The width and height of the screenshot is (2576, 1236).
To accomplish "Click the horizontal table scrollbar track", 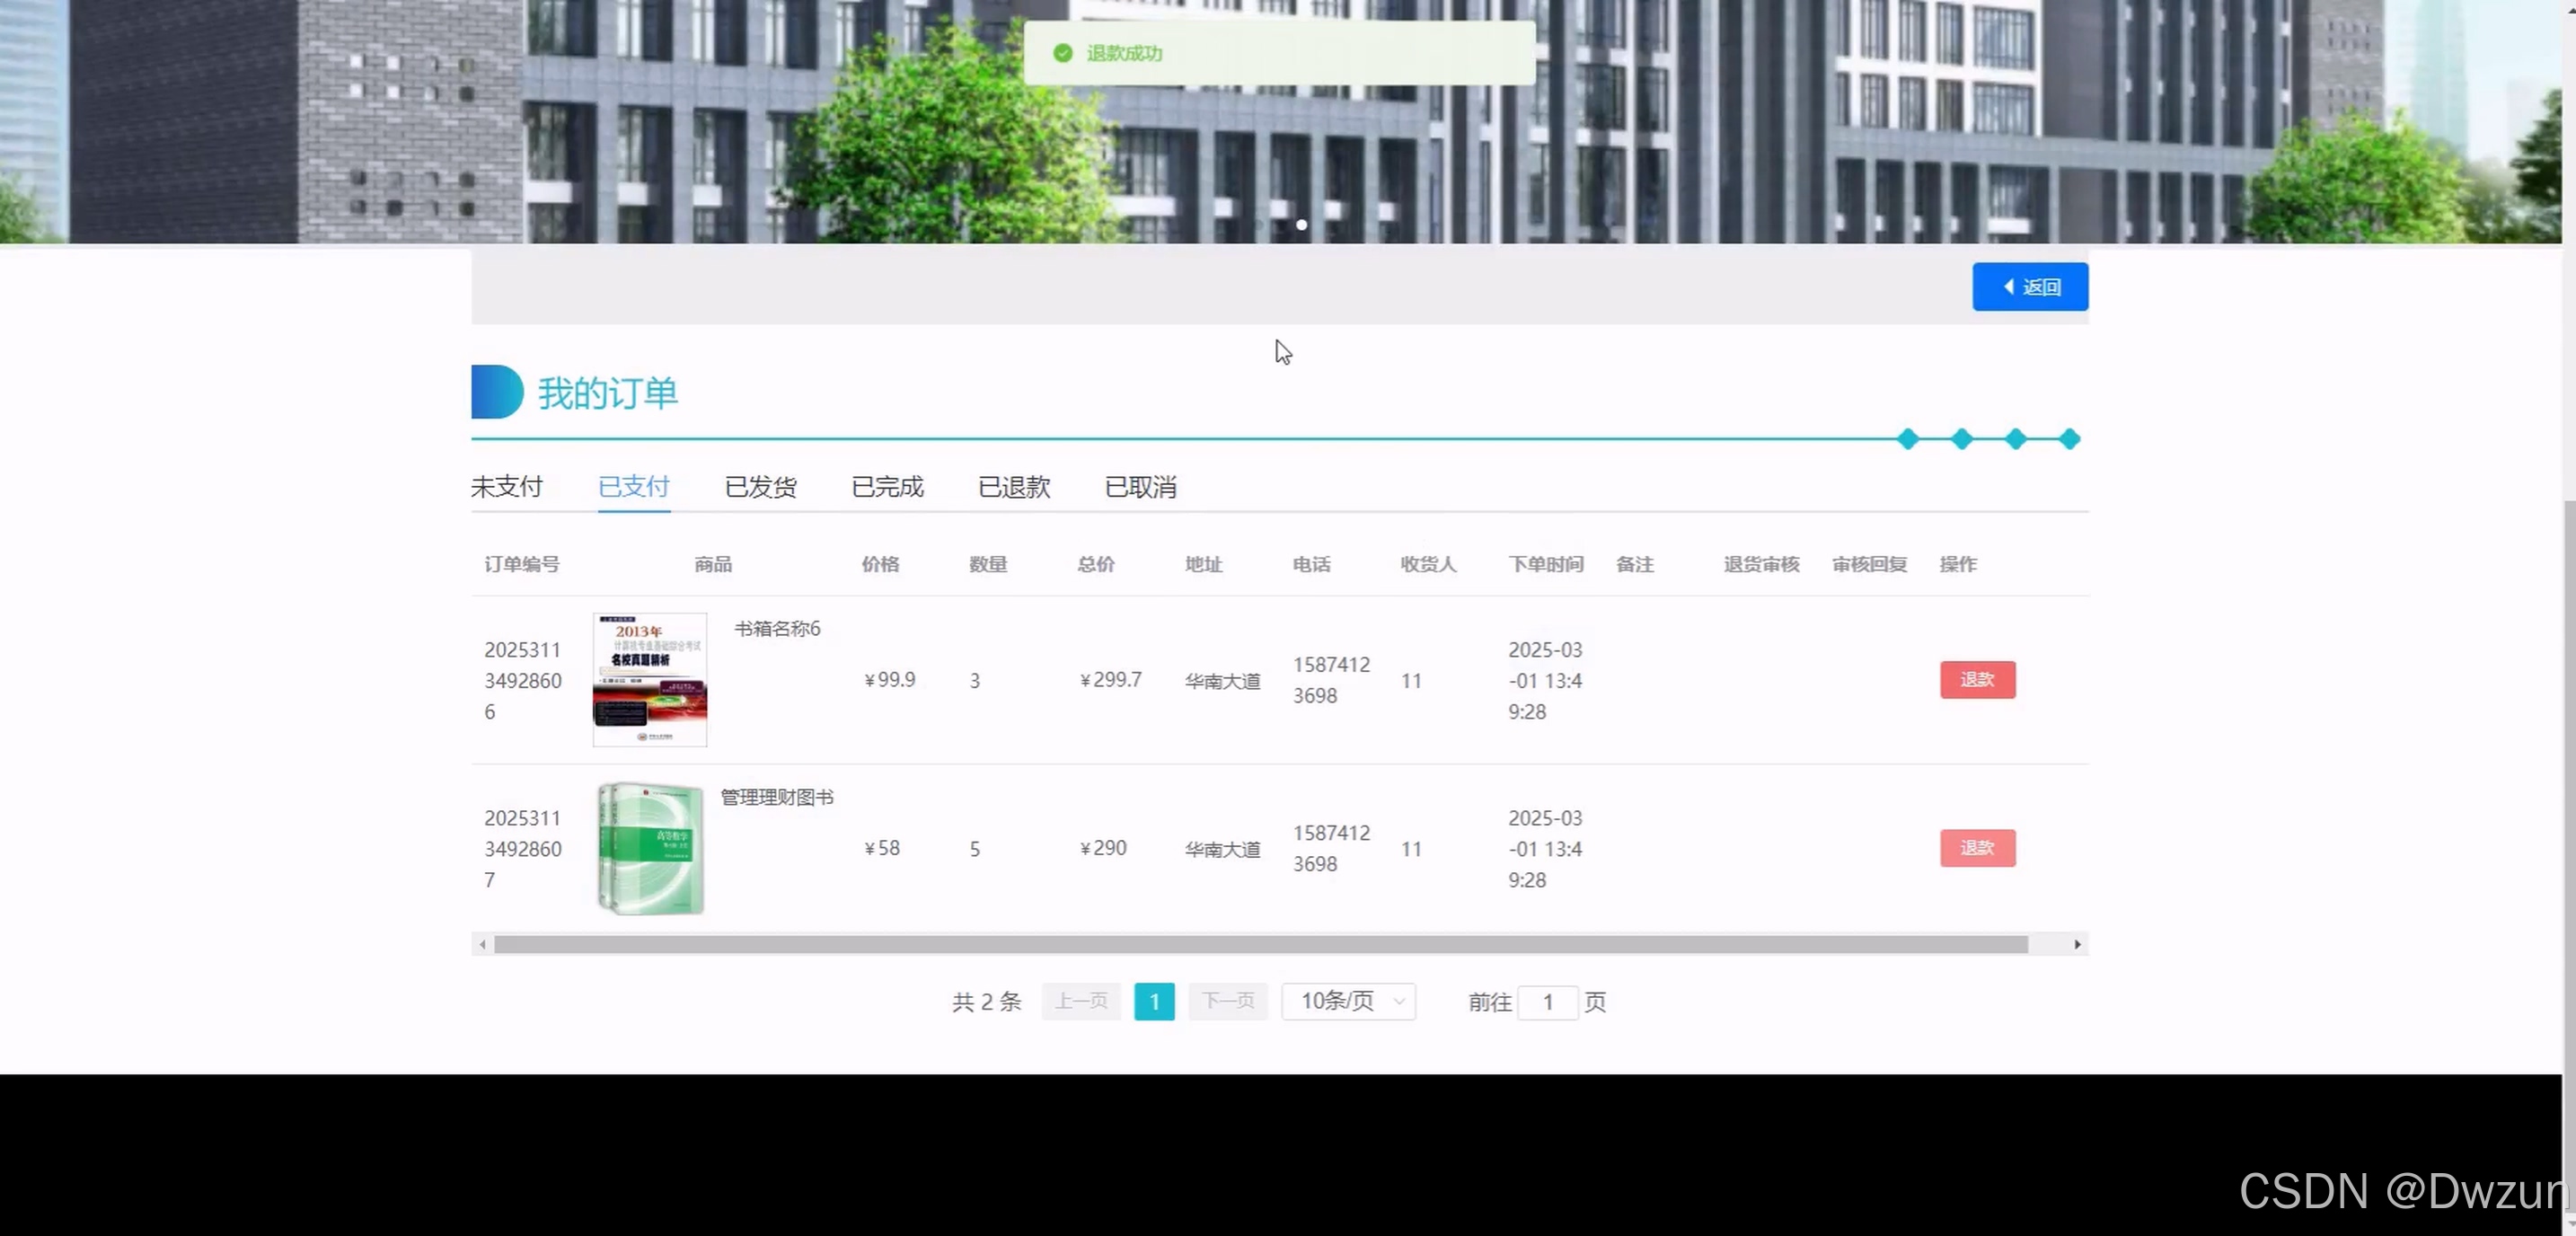I will (x=1260, y=944).
